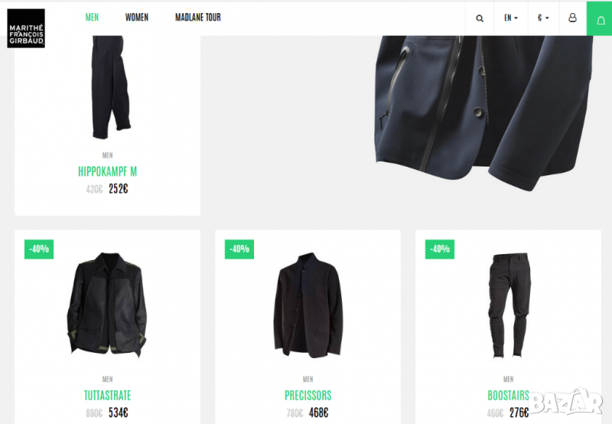
Task: Click the -40% badge on Tuttastrate
Action: pos(39,249)
